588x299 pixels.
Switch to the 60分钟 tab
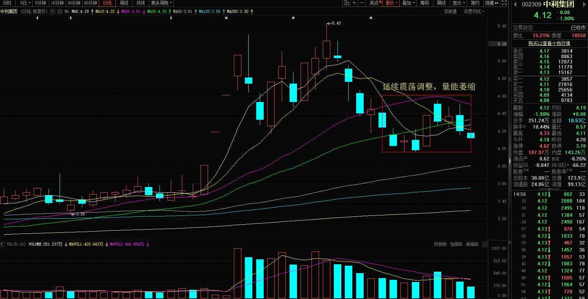91,3
